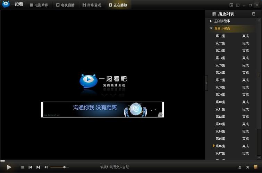The image size is (262, 173).
Task: Switch to the 电视直播 tab
Action: click(x=65, y=5)
